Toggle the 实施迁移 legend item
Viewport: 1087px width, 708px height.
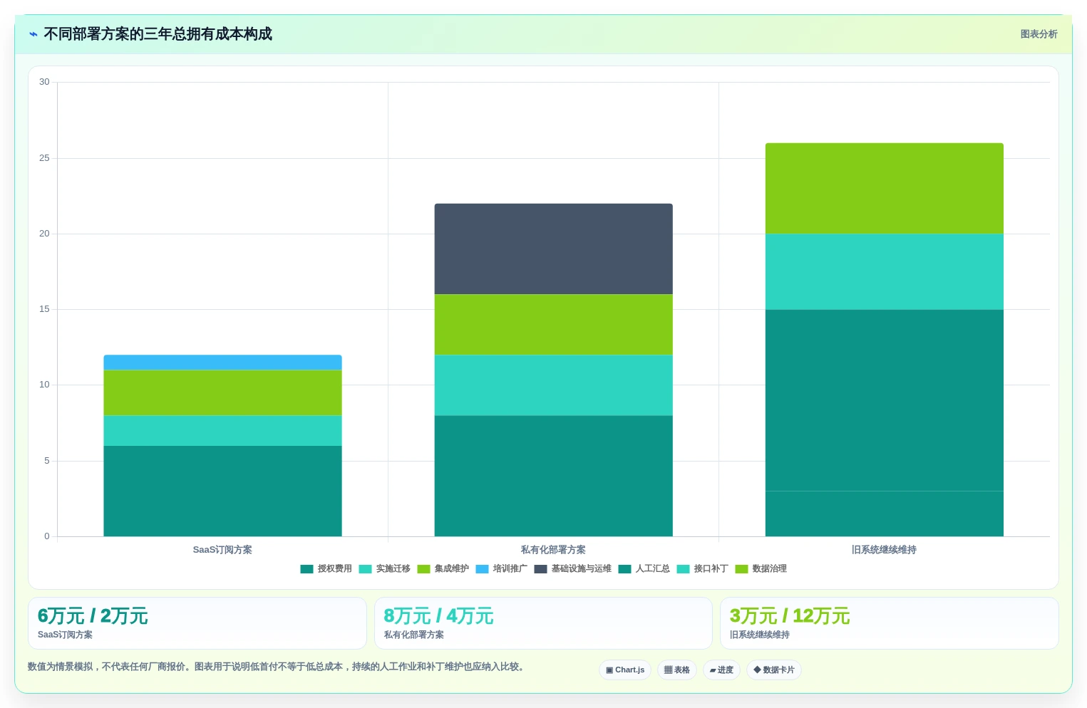[385, 568]
